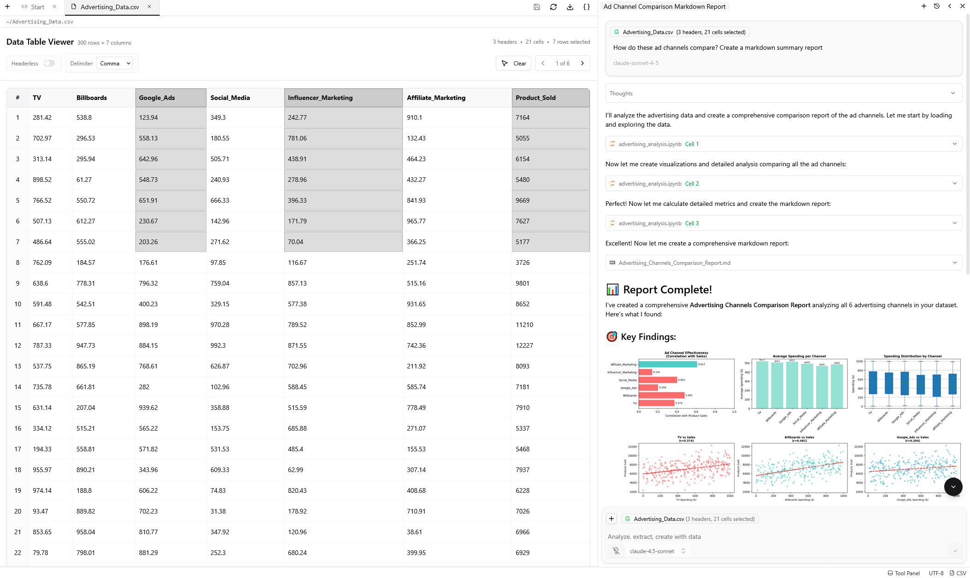Expand the advertising_analysis.ipynb Cell 3 block
970x578 pixels.
coord(783,223)
